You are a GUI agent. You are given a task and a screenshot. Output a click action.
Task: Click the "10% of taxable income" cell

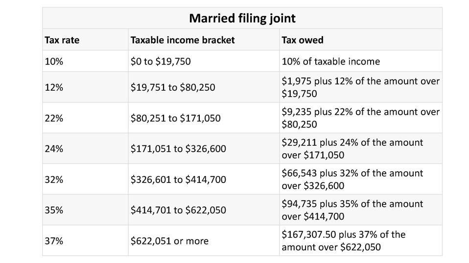330,61
